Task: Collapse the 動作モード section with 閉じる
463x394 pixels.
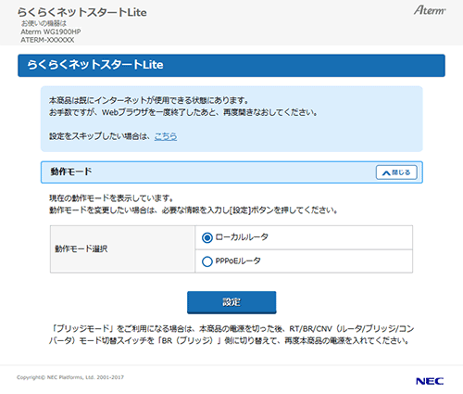Action: (x=396, y=172)
